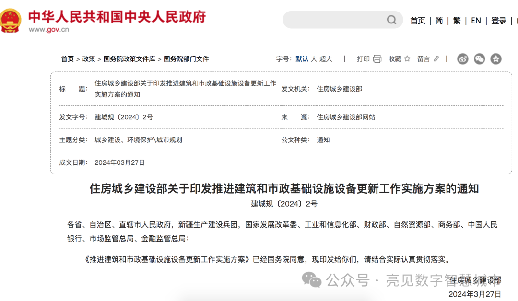This screenshot has height=301, width=518.
Task: Click the 登录 login link
Action: (499, 21)
